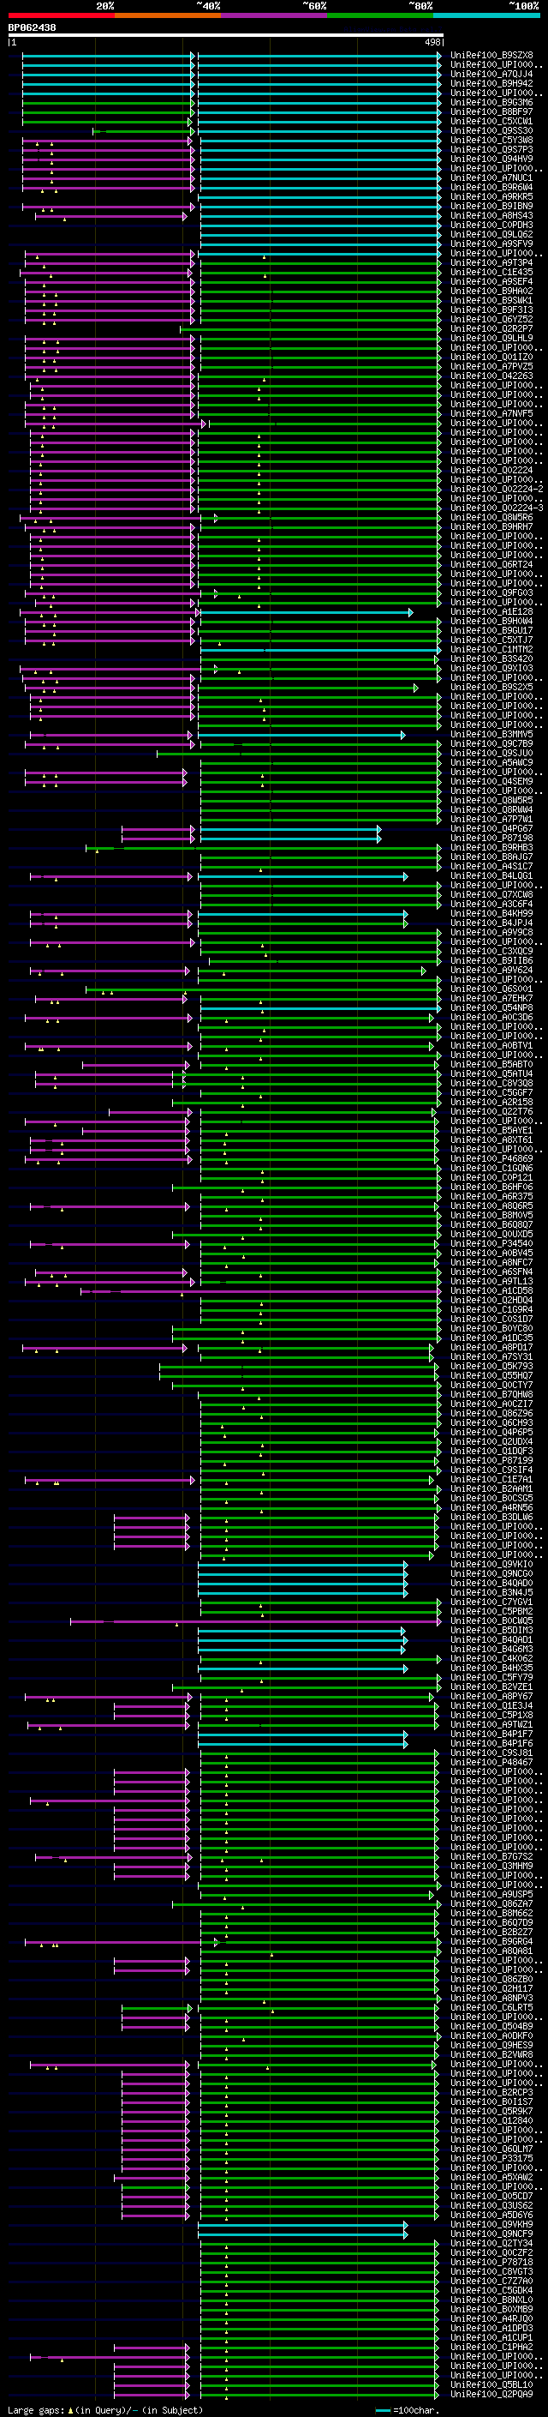This screenshot has height=2417, width=548.
Task: Open hit UniRef100_B9H942
Action: point(491,83)
